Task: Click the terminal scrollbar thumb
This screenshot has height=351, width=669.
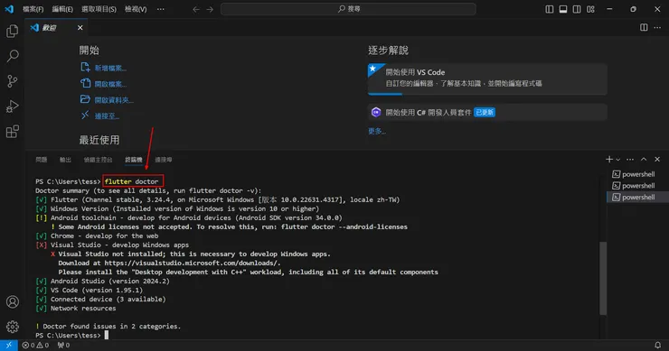Action: (603, 278)
